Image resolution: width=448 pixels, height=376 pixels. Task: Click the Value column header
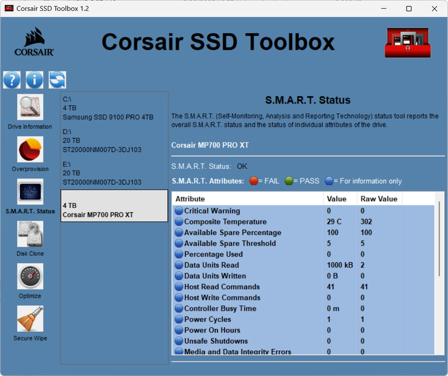[340, 199]
